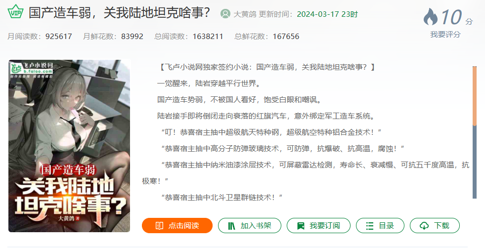The height and width of the screenshot is (248, 485).
Task: Subscribe using the 我要订阅 button
Action: click(x=318, y=225)
